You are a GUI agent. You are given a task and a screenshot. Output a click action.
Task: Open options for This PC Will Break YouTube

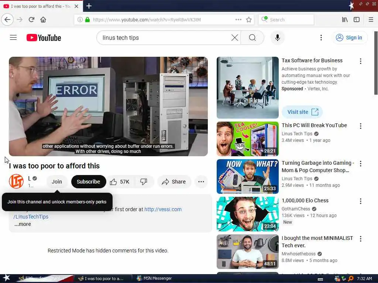click(360, 126)
